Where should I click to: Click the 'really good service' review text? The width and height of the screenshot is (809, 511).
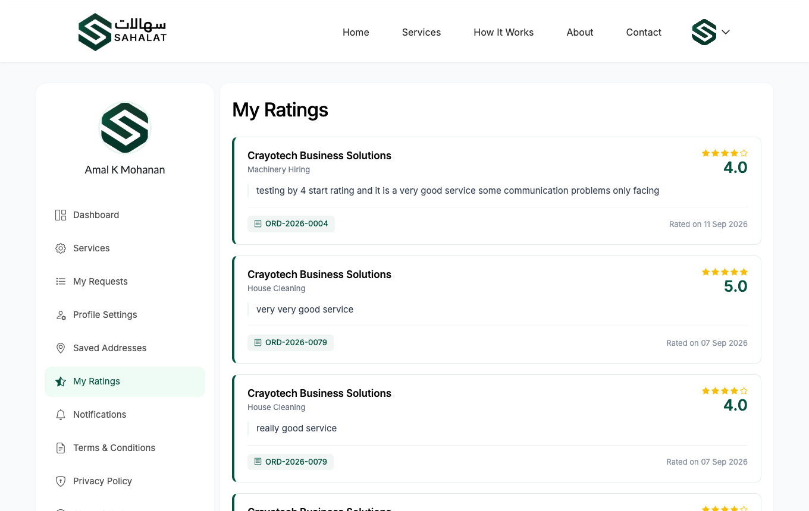pyautogui.click(x=296, y=428)
